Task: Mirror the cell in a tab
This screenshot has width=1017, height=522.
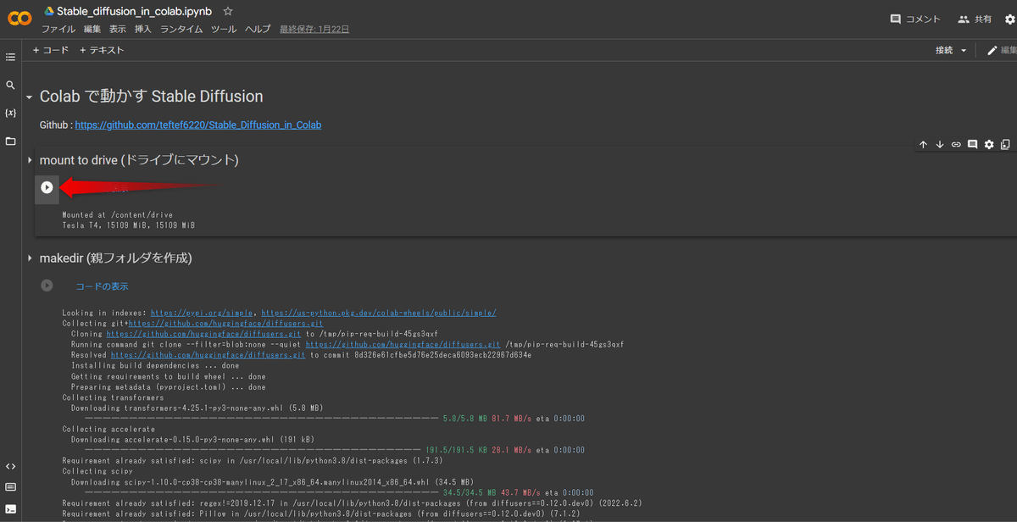Action: click(1005, 145)
